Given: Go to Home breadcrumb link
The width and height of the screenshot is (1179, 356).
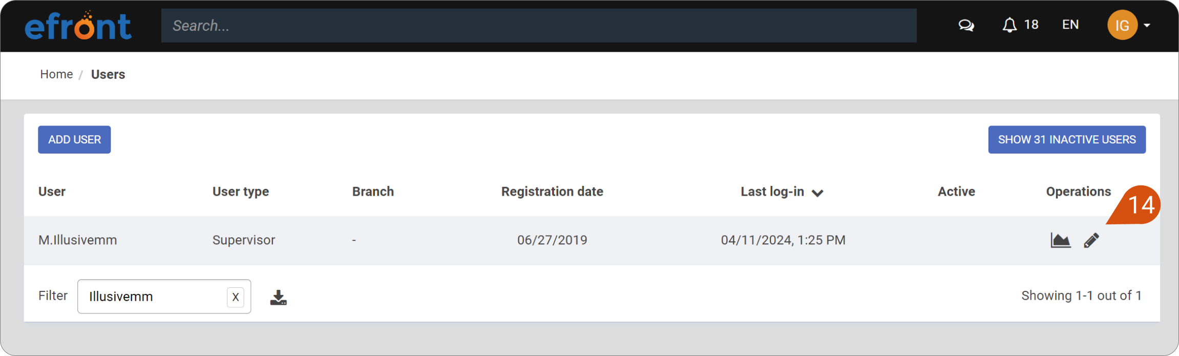Looking at the screenshot, I should pyautogui.click(x=56, y=74).
